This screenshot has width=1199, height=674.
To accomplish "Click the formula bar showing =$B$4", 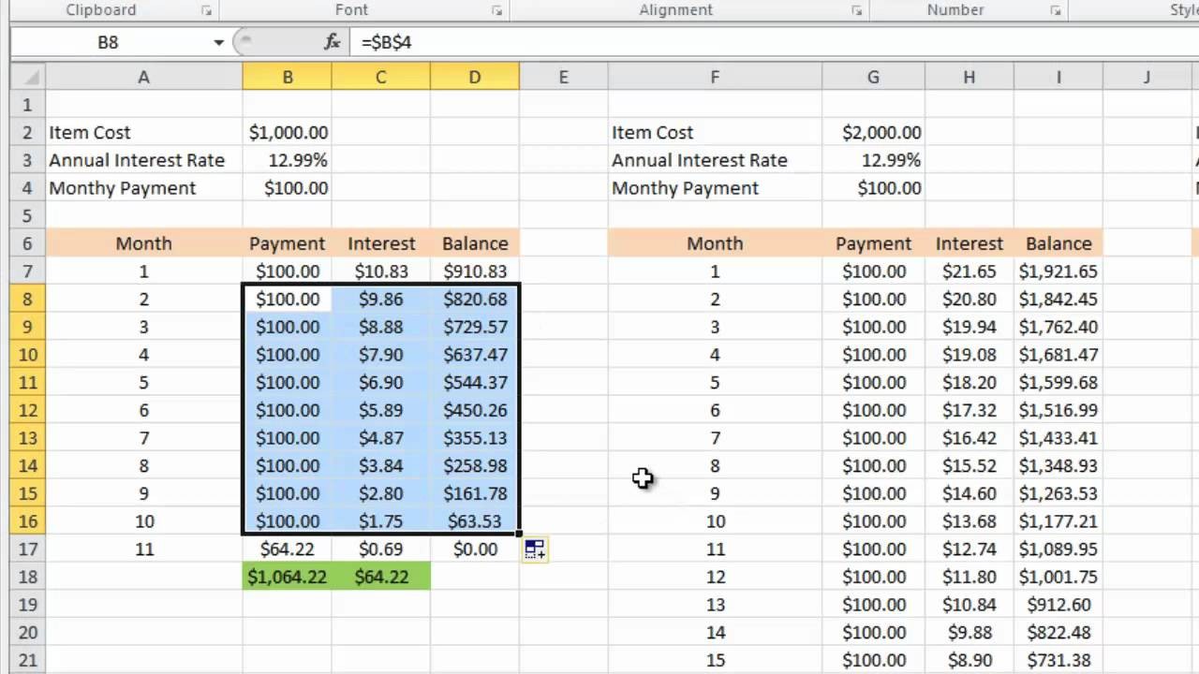I will pos(773,42).
